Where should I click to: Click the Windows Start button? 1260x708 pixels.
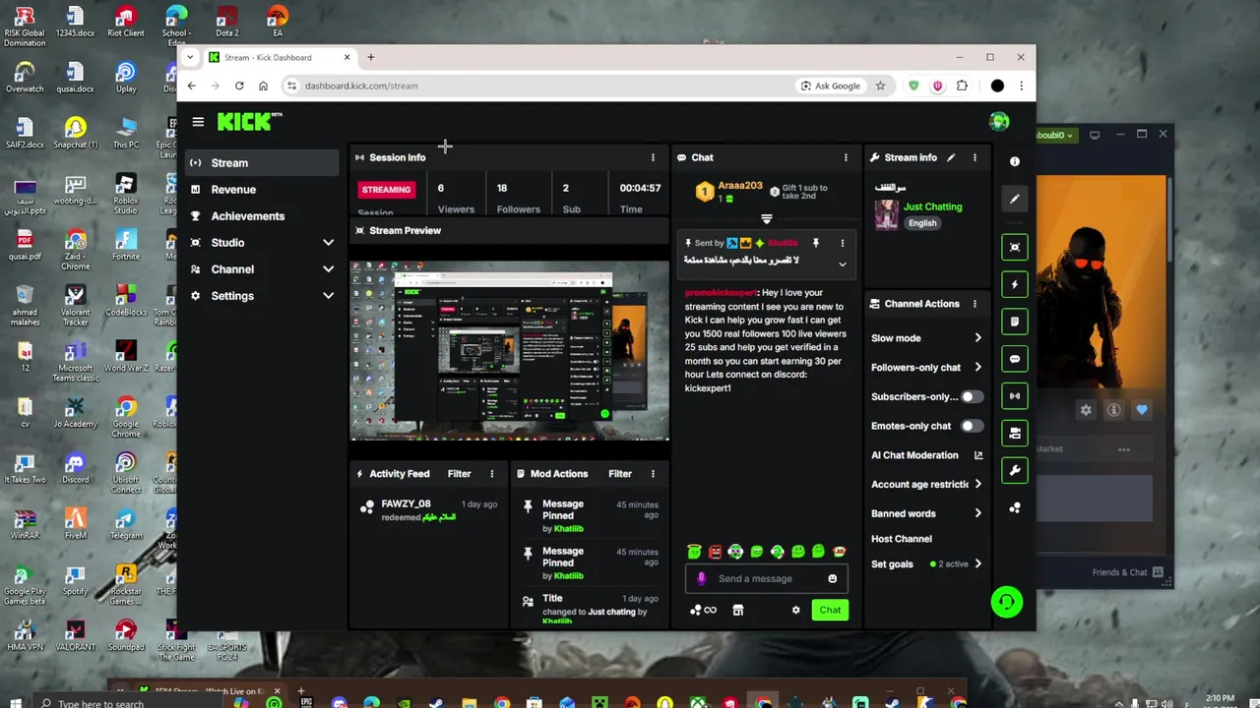click(17, 702)
